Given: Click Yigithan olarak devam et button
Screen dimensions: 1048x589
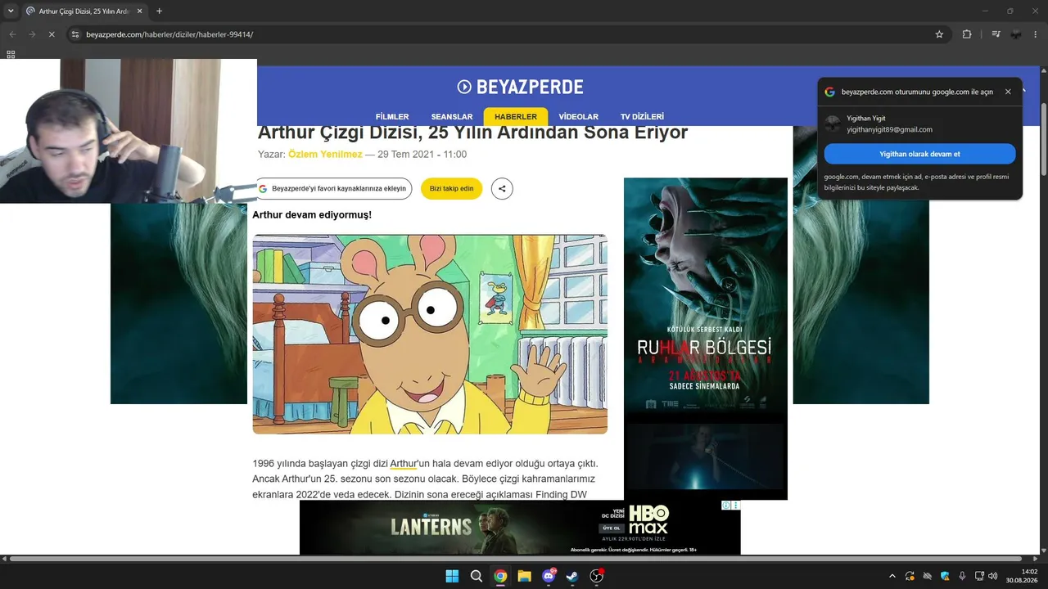Looking at the screenshot, I should 920,154.
